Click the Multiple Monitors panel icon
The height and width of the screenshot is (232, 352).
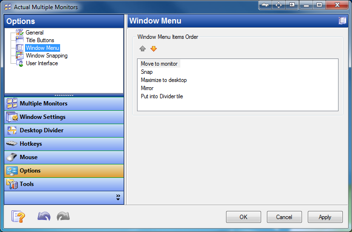pos(12,104)
